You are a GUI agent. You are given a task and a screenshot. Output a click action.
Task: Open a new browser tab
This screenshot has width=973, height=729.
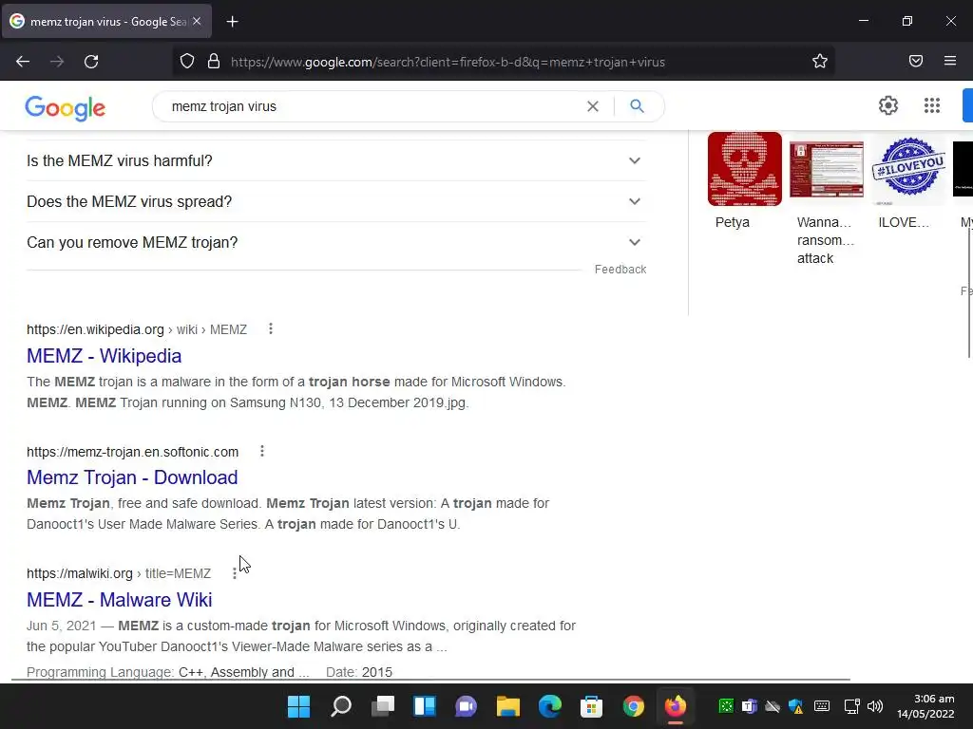pos(232,22)
